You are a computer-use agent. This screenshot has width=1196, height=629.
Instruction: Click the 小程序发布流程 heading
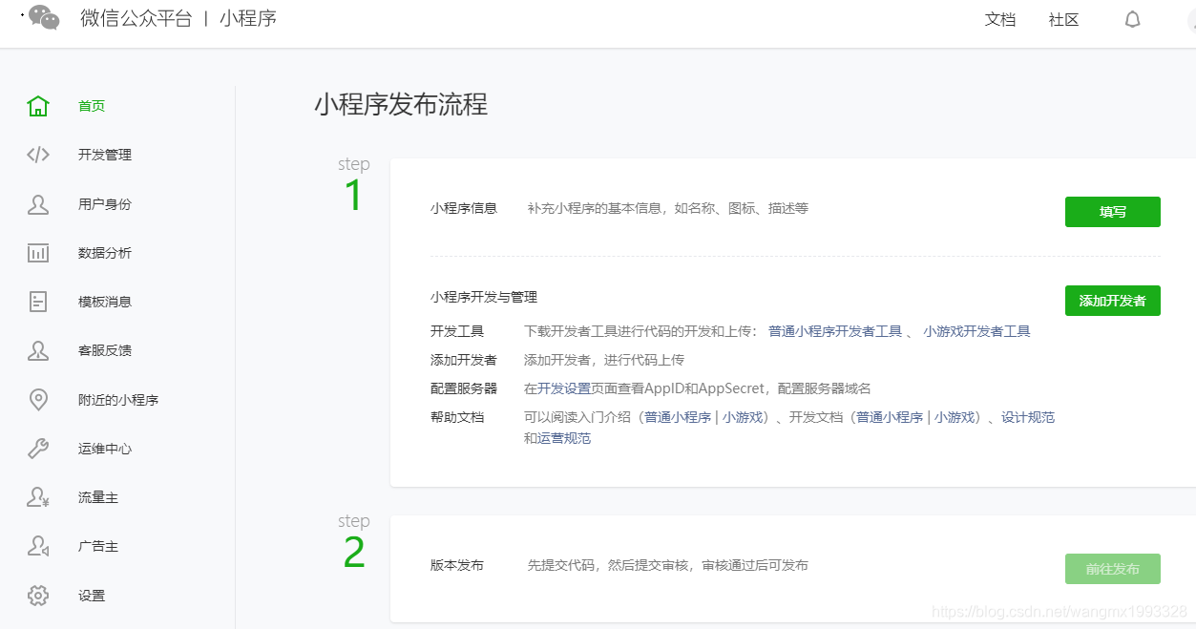[x=401, y=104]
